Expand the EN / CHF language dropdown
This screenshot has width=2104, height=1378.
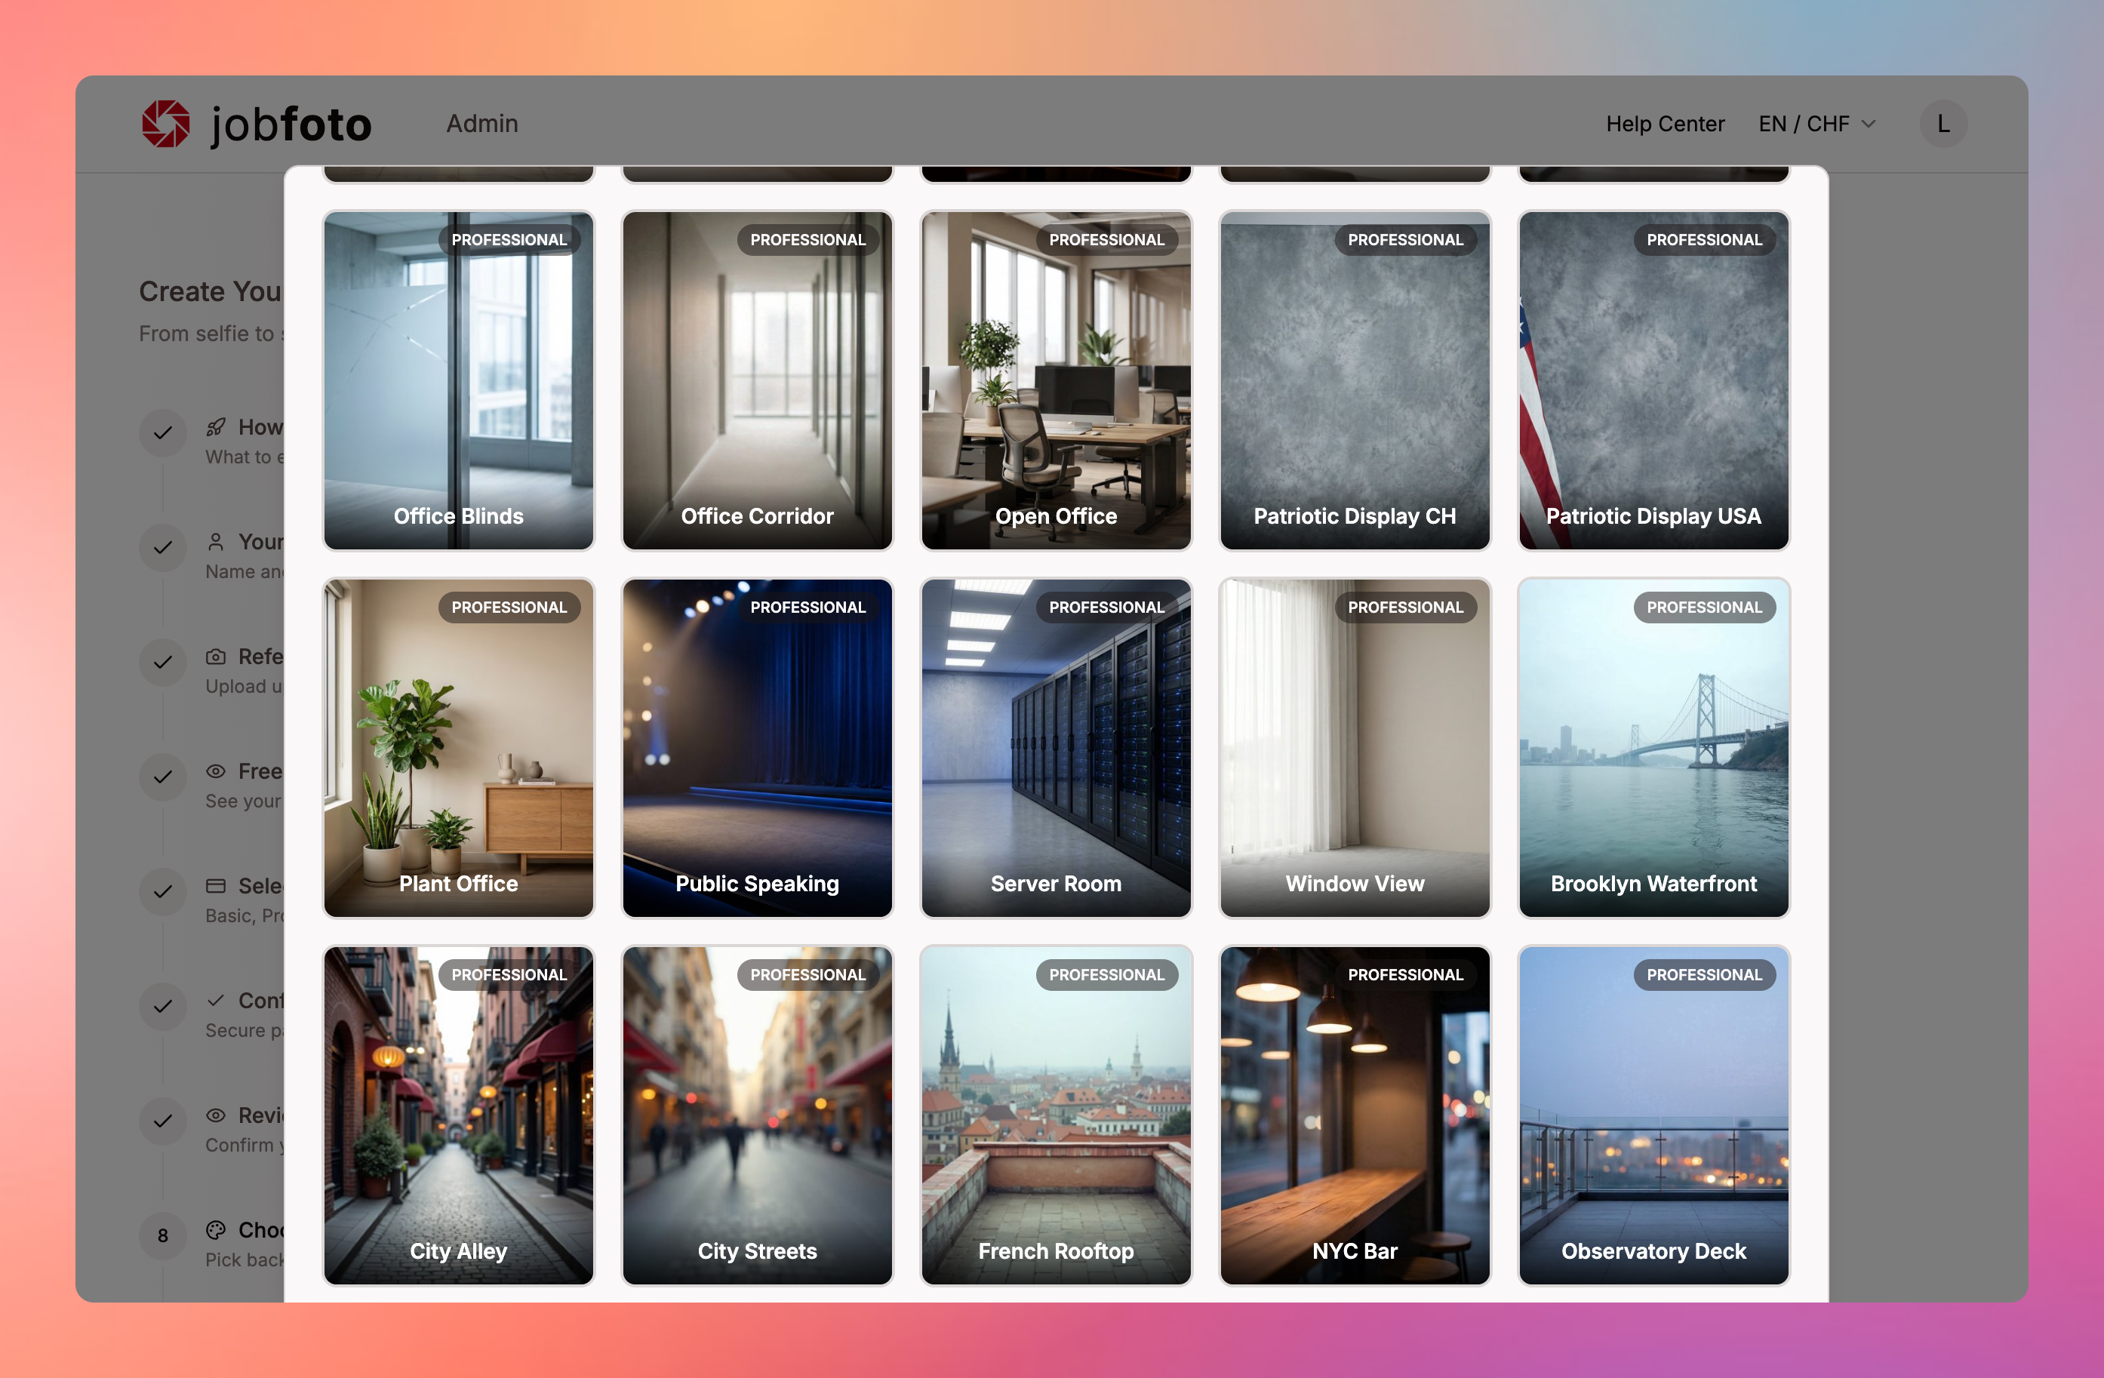pyautogui.click(x=1816, y=124)
